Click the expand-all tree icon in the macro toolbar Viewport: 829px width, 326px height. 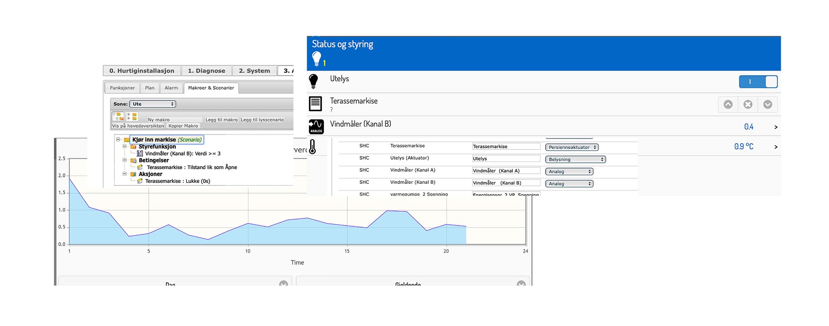click(132, 117)
